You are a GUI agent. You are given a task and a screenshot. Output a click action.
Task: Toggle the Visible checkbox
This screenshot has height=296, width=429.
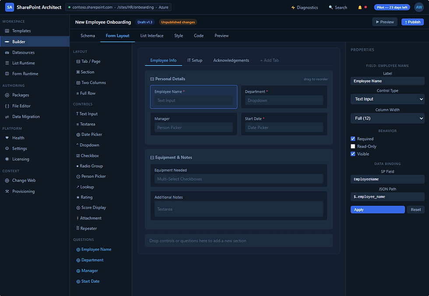click(353, 154)
